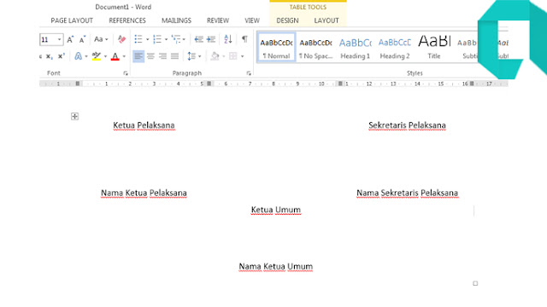Insert a numbered list
547x307 pixels.
157,39
